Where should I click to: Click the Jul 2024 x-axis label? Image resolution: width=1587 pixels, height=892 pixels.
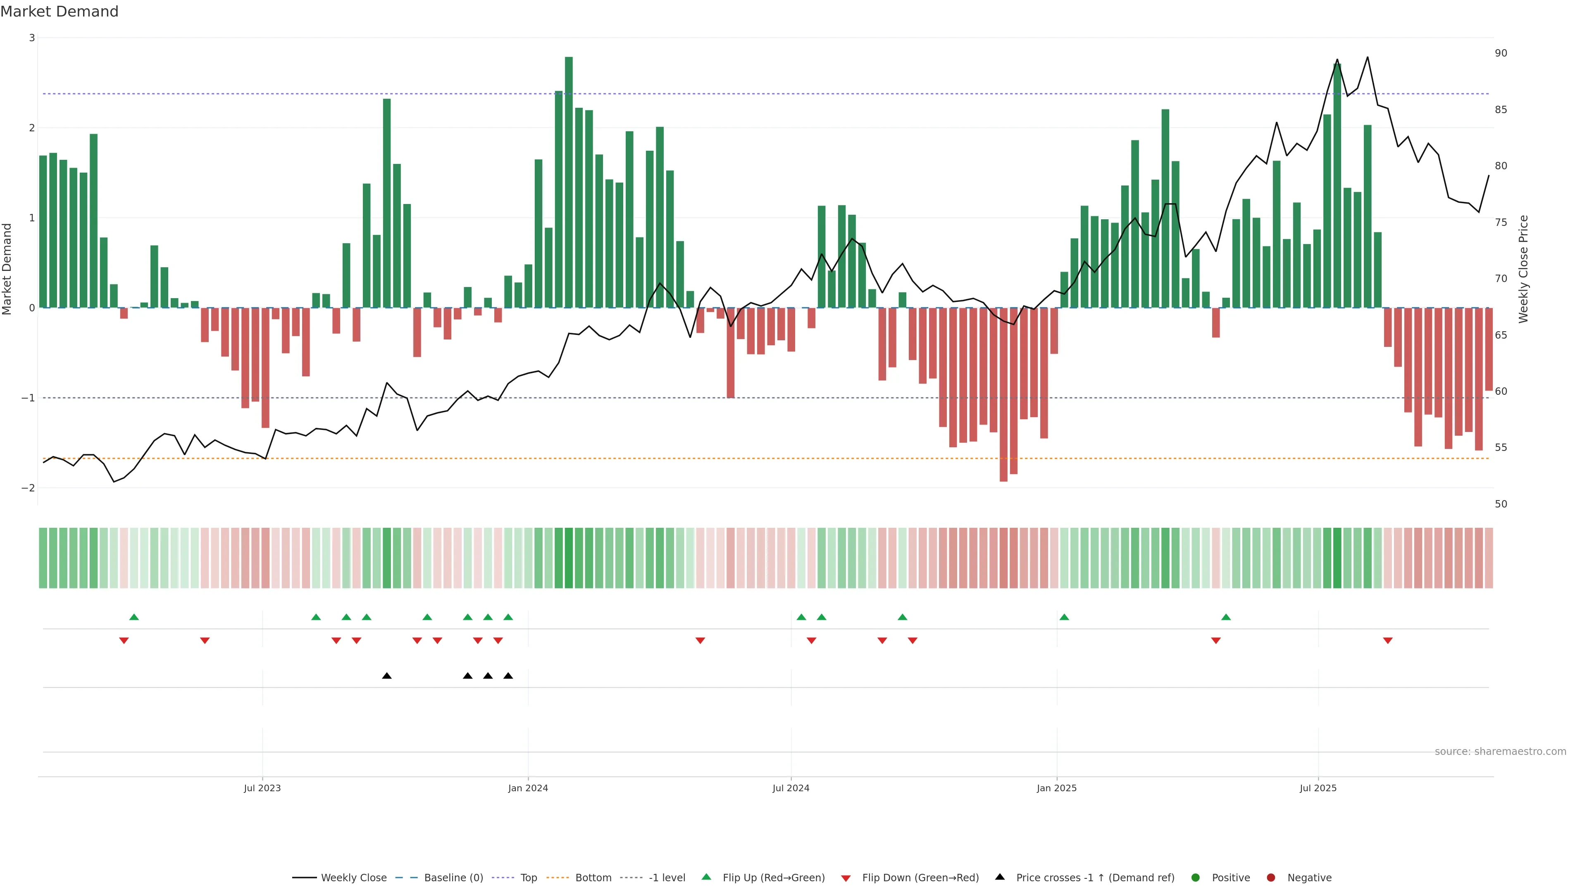coord(791,789)
